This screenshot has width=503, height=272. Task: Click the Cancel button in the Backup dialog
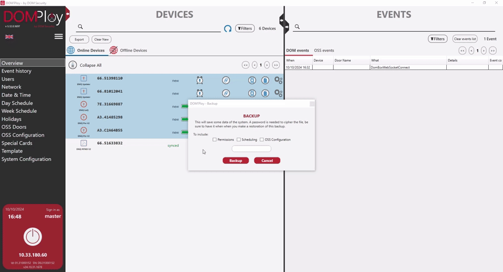pos(267,160)
